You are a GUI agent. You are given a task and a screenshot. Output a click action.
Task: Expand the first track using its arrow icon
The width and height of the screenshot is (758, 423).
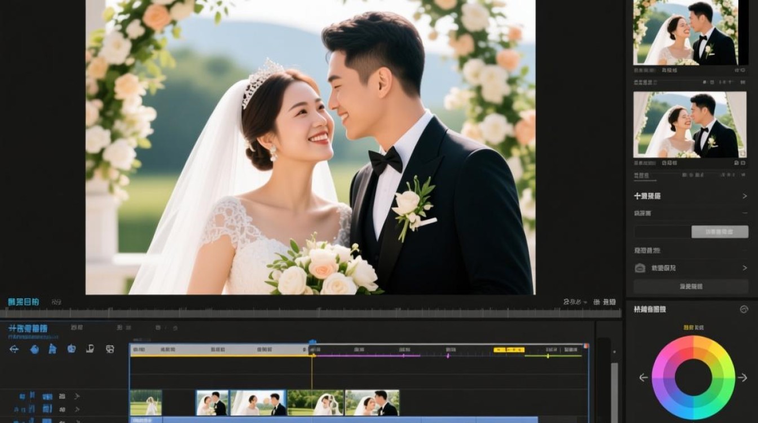[77, 396]
